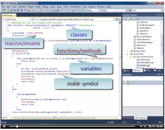The width and height of the screenshot is (165, 130).
Task: Click the Visual Assist open-file-in-solution icon
Action: [x=8, y=10]
